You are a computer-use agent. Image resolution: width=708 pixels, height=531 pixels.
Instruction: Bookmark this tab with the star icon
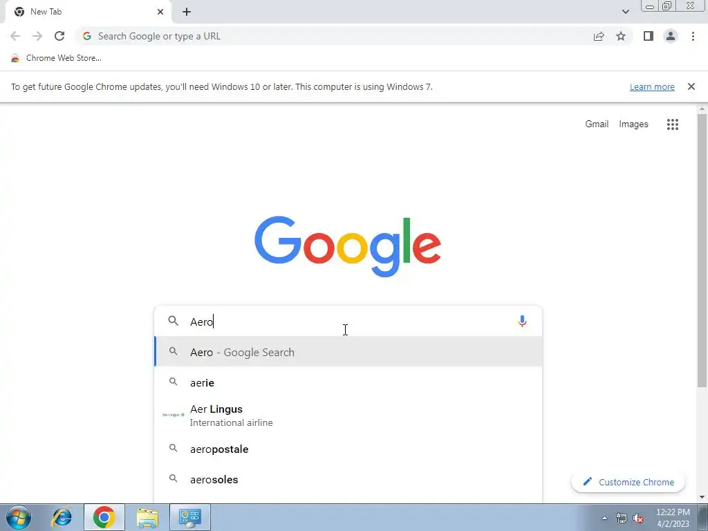pos(621,36)
